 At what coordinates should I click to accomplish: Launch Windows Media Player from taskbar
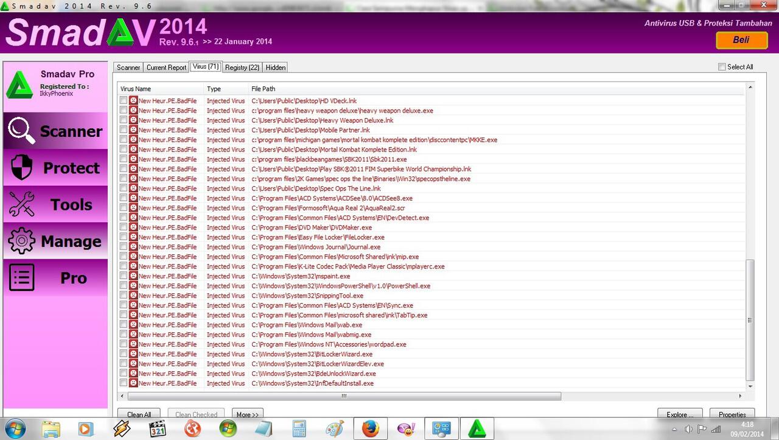(86, 429)
